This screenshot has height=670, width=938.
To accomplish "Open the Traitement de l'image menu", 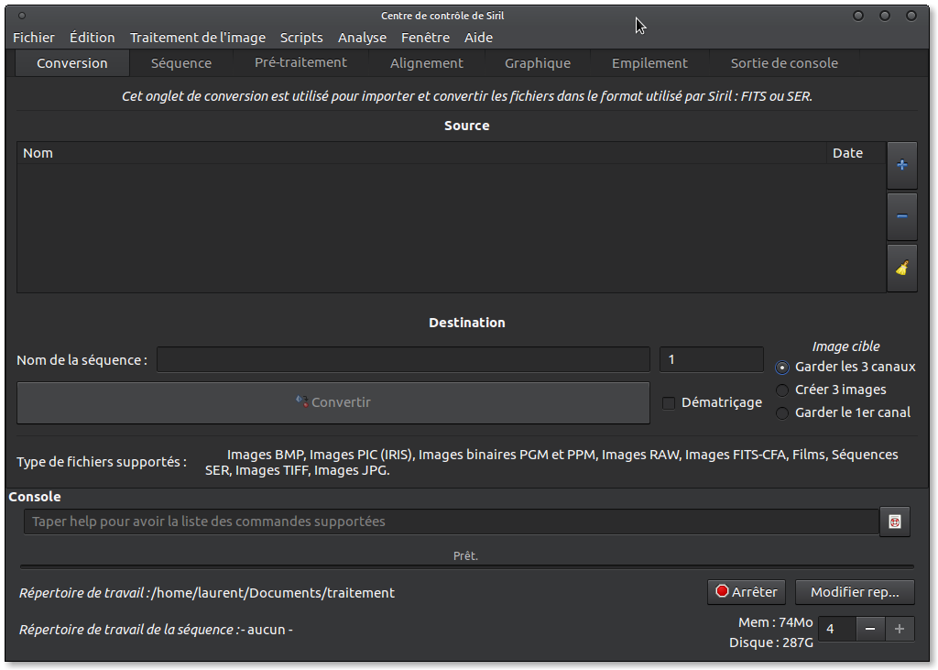I will (x=198, y=38).
